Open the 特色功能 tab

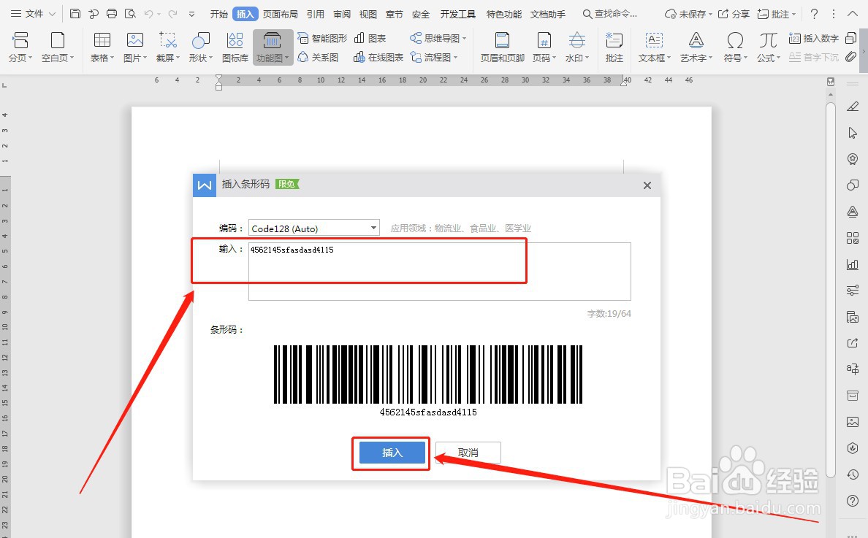[503, 14]
